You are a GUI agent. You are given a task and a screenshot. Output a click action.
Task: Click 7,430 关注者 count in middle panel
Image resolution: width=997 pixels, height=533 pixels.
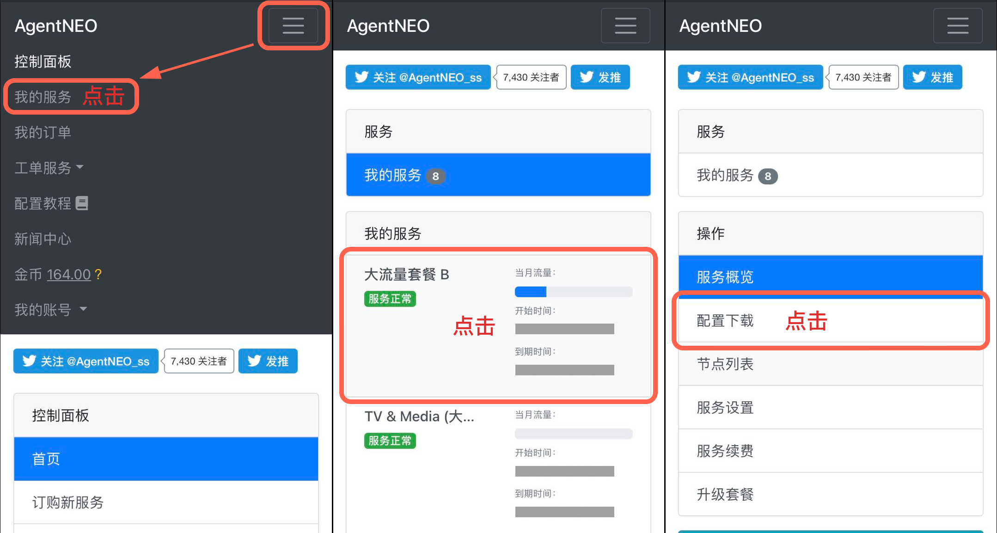point(531,77)
